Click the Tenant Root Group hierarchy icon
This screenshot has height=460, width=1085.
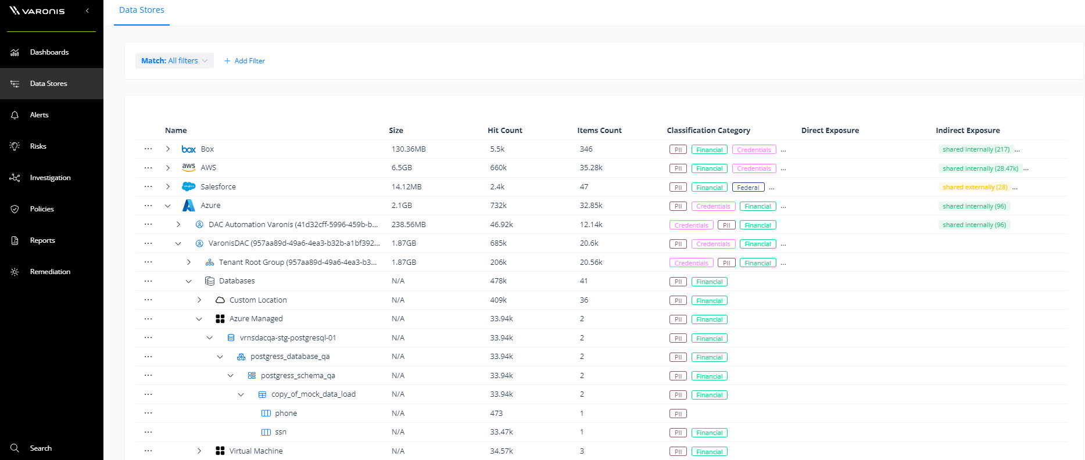[x=210, y=263]
